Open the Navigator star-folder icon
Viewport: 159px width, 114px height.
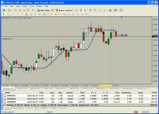click(x=24, y=10)
